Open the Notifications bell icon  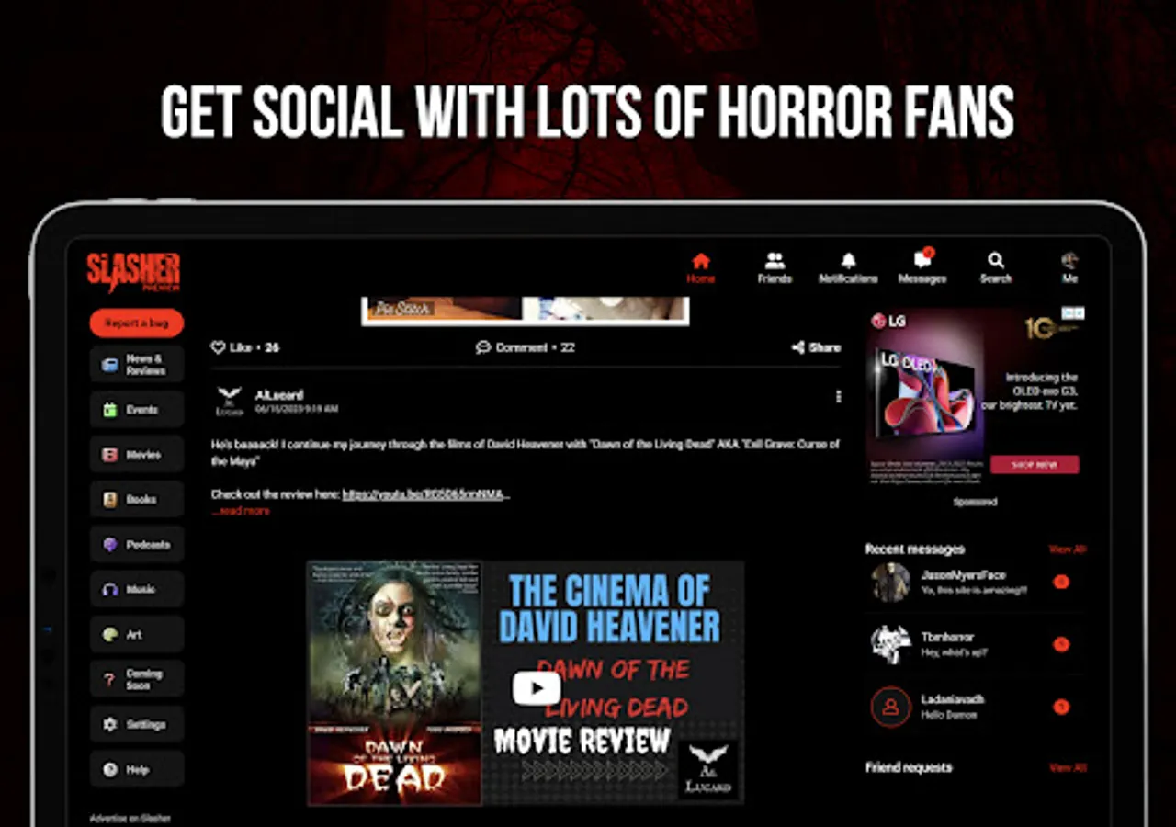click(x=849, y=261)
